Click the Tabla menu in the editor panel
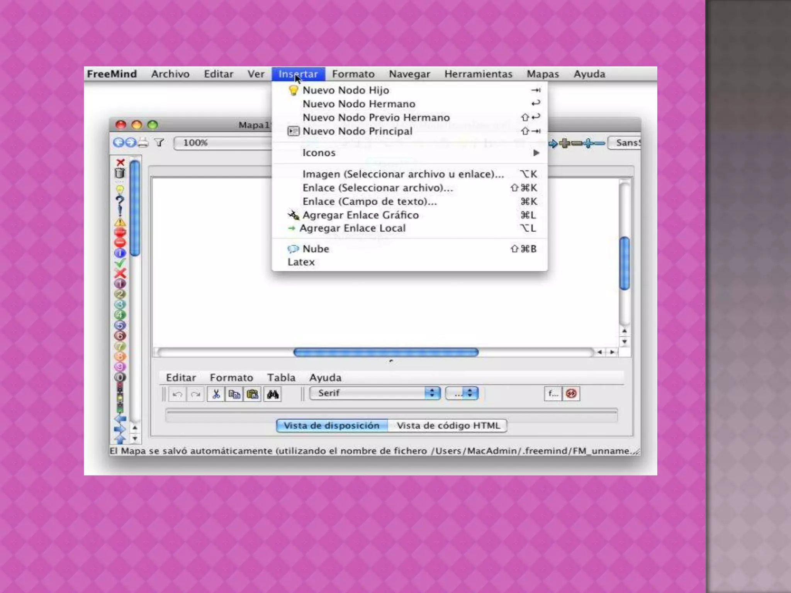The image size is (791, 593). [x=281, y=378]
